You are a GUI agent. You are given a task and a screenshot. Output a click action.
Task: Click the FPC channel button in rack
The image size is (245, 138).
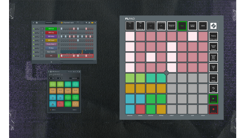51,56
